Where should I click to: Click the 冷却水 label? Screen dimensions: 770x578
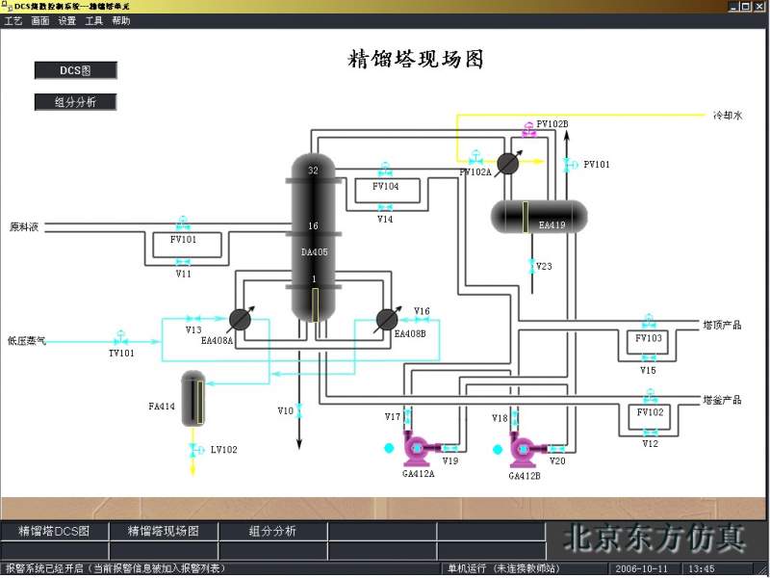[x=728, y=116]
